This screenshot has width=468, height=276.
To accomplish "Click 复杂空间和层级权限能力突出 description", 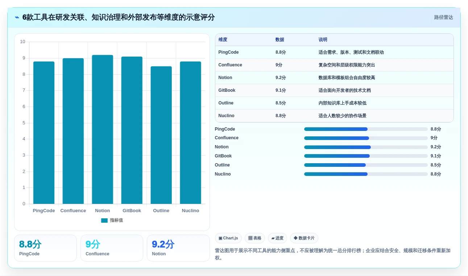I will coord(347,65).
